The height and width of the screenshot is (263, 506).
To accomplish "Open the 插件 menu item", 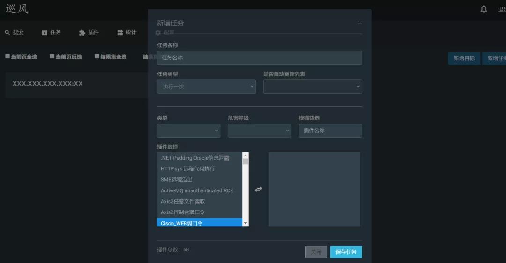I will (93, 32).
